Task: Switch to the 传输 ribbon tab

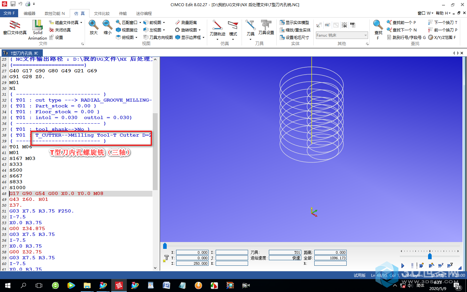Action: [x=123, y=13]
